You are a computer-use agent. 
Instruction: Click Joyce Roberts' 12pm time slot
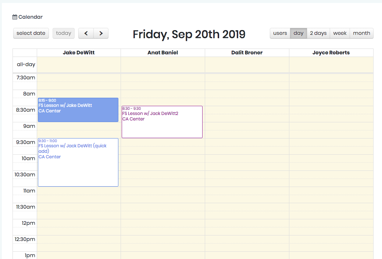(331, 223)
